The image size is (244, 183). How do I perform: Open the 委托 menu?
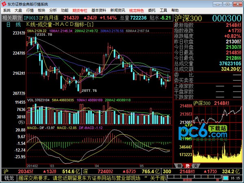152,11
